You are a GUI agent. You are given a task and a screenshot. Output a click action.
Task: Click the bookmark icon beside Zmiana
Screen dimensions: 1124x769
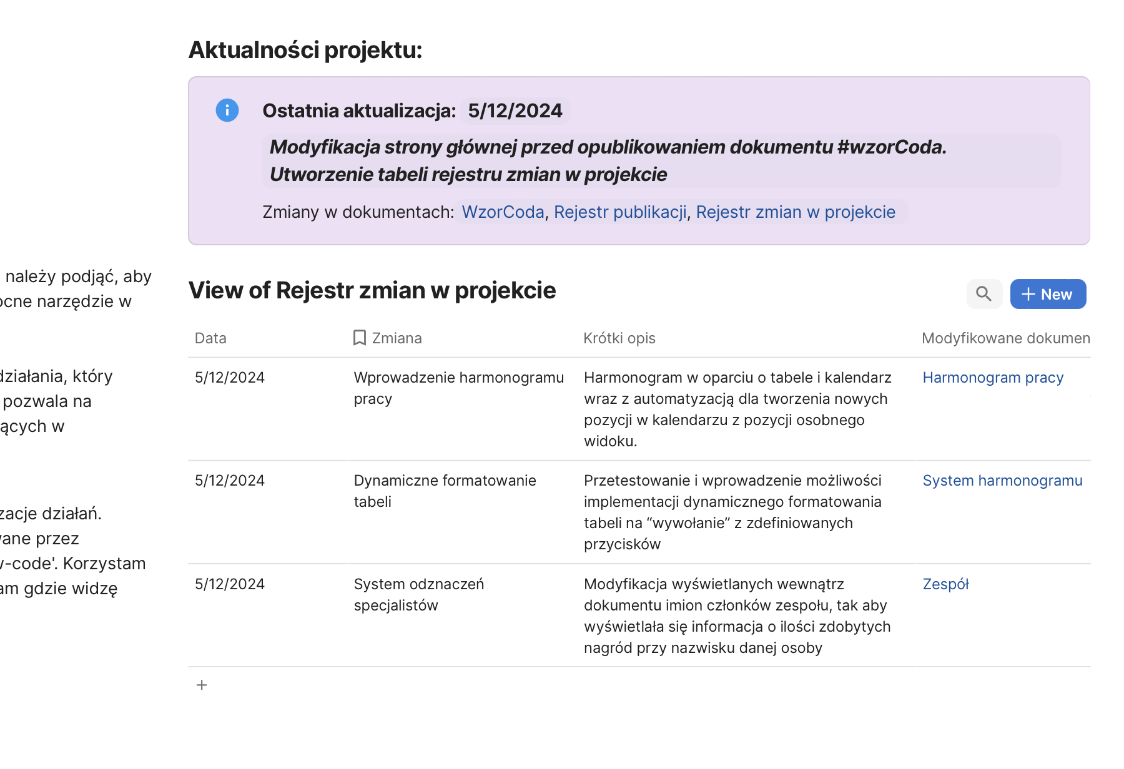[360, 338]
